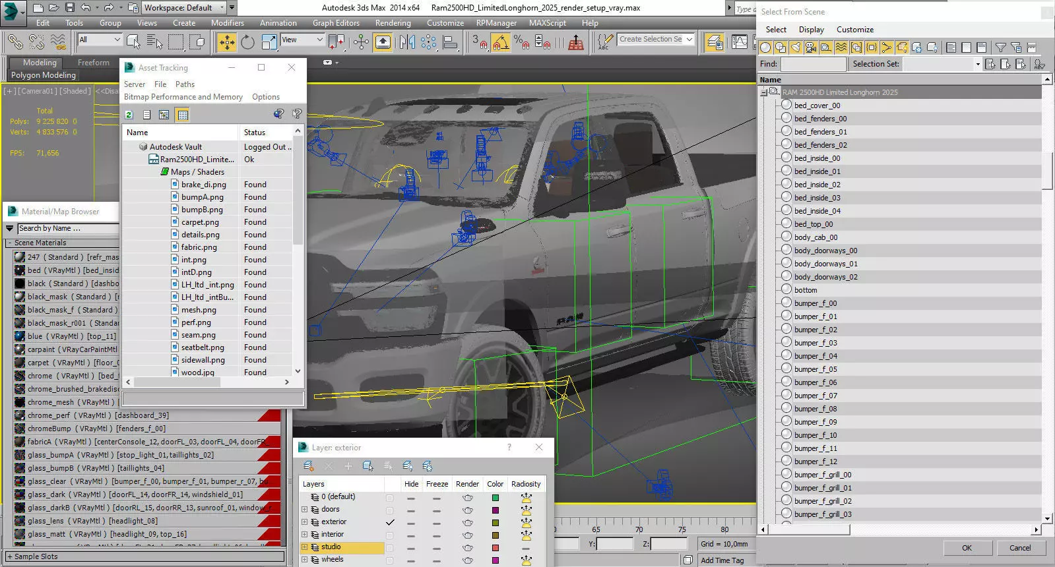Image resolution: width=1055 pixels, height=567 pixels.
Task: Open the Select by Name tool
Action: point(154,42)
